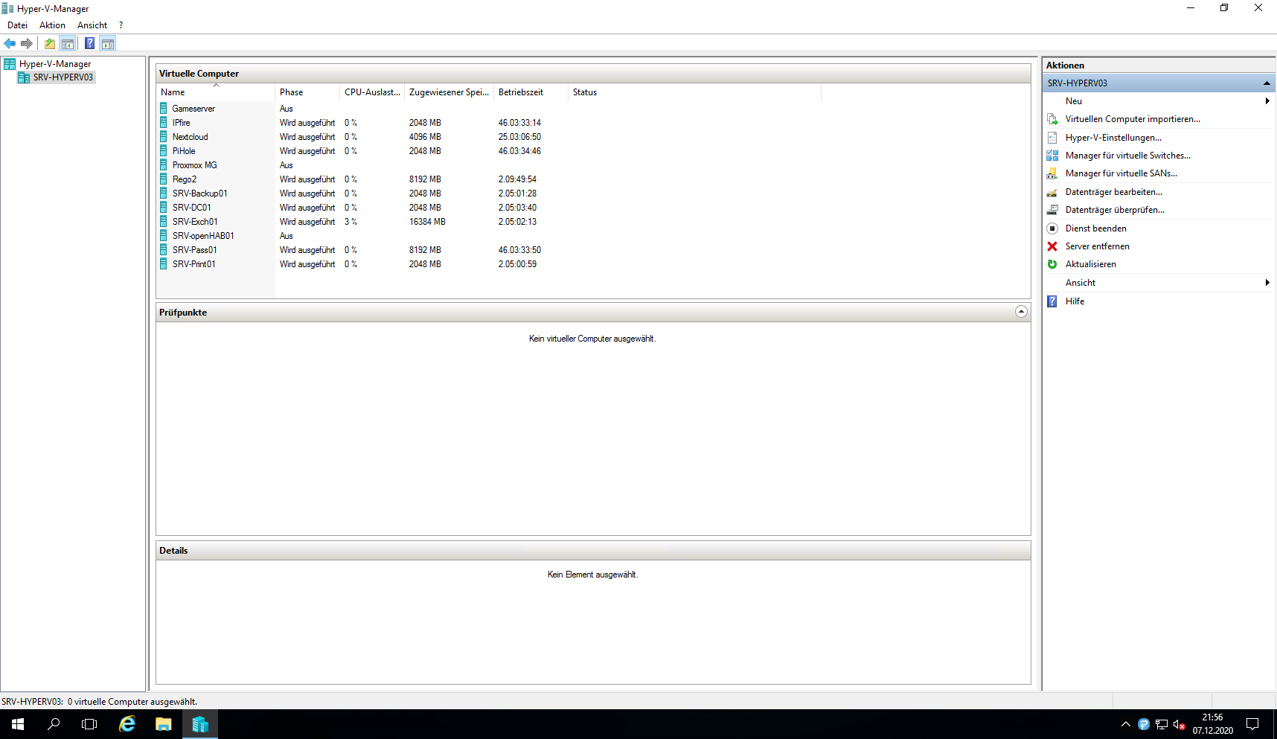
Task: Open the Datei menu
Action: (x=18, y=25)
